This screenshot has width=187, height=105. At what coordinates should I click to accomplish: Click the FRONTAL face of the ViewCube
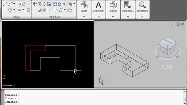click(x=164, y=48)
